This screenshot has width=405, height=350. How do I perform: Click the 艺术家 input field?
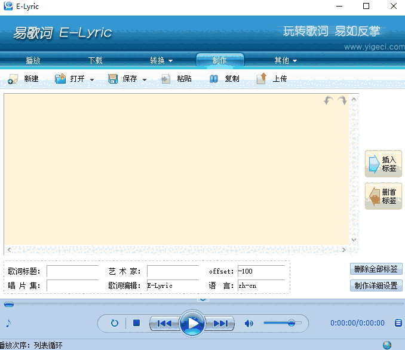click(x=173, y=271)
